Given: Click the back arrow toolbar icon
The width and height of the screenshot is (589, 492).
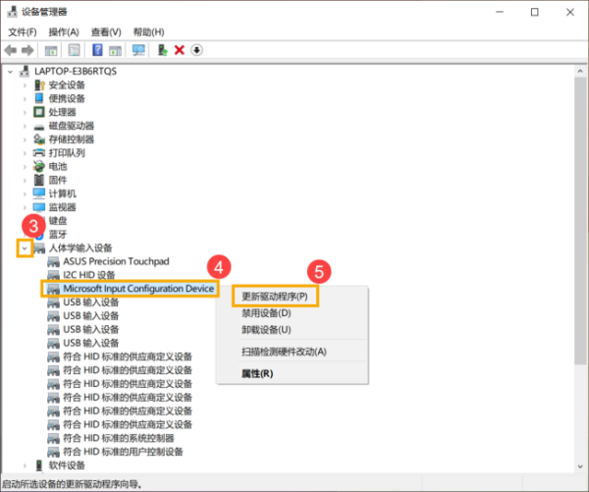Looking at the screenshot, I should coord(11,50).
